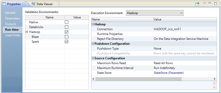
Task: Click the Data Viewer tab icon
Action: coord(33,4)
